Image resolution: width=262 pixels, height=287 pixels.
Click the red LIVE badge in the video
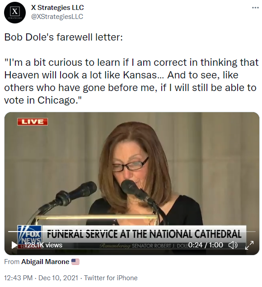[x=33, y=122]
